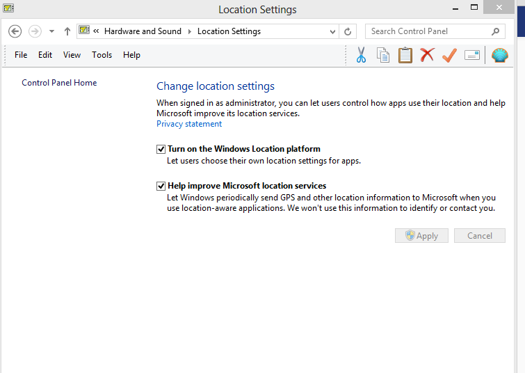
Task: Uncheck Turn on the Windows Location platform
Action: [161, 149]
